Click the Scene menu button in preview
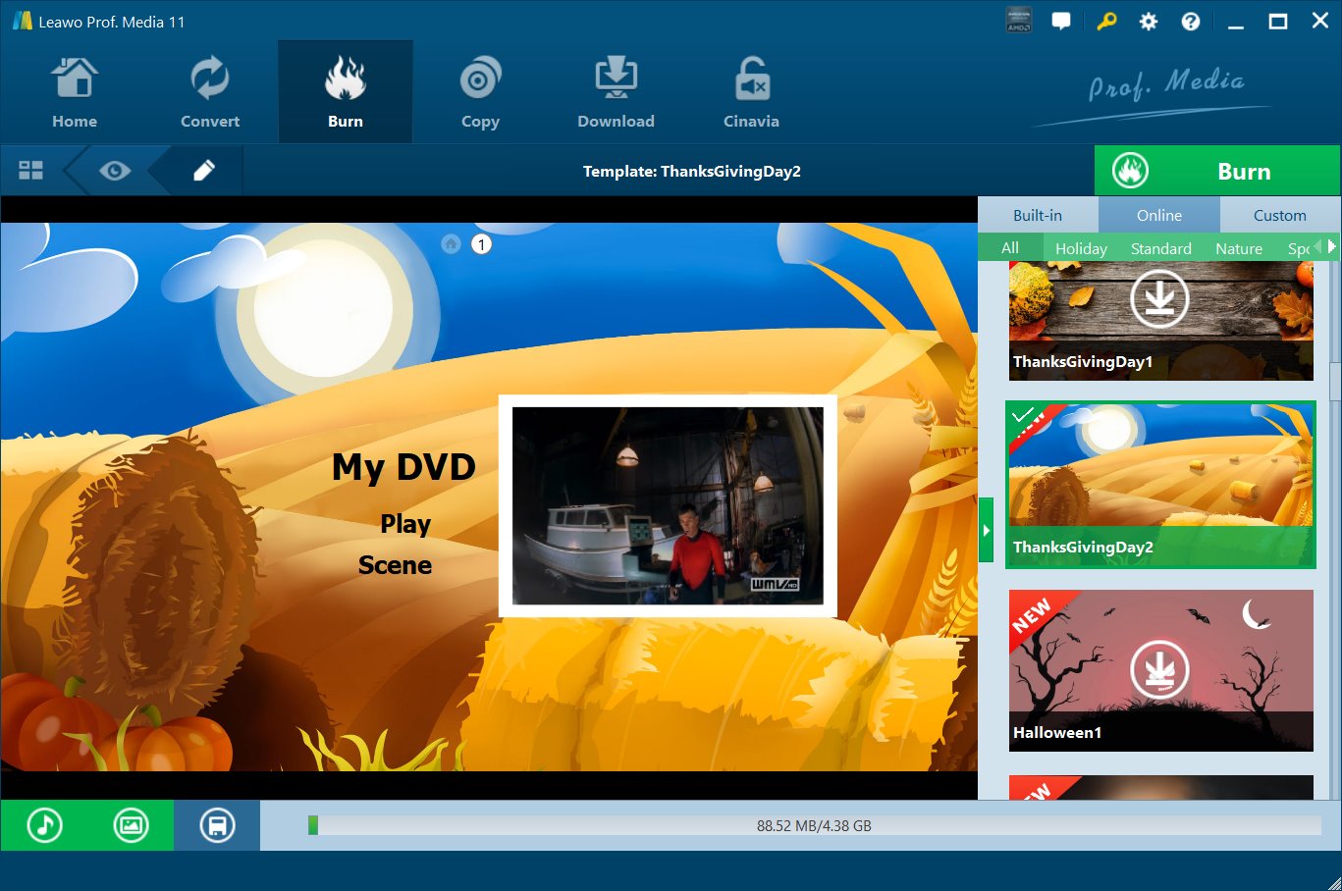This screenshot has height=891, width=1342. click(395, 565)
